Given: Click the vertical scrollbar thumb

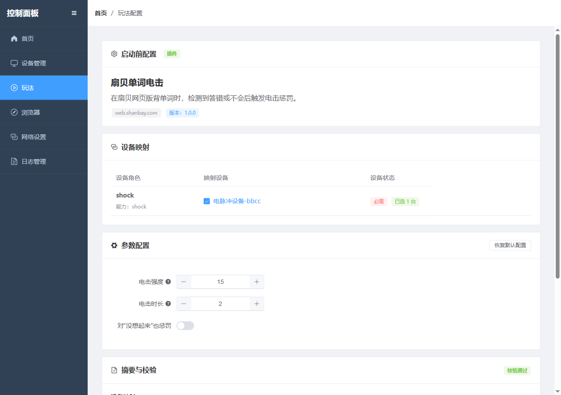Looking at the screenshot, I should pyautogui.click(x=557, y=156).
